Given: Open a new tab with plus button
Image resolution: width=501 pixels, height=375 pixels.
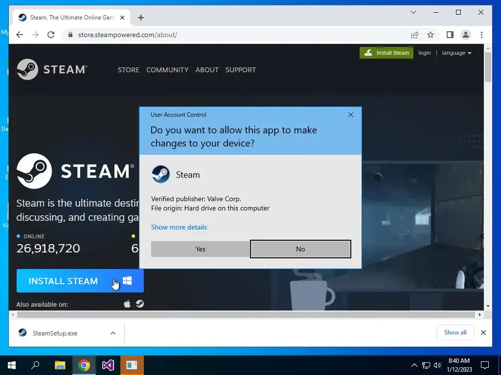Looking at the screenshot, I should coord(141,18).
